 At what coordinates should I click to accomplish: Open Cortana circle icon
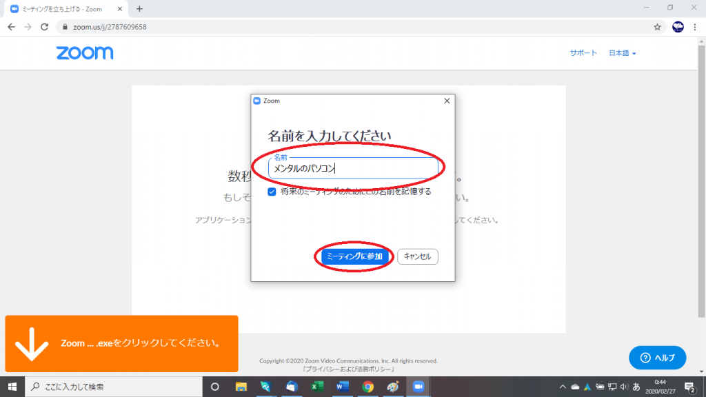pyautogui.click(x=215, y=387)
